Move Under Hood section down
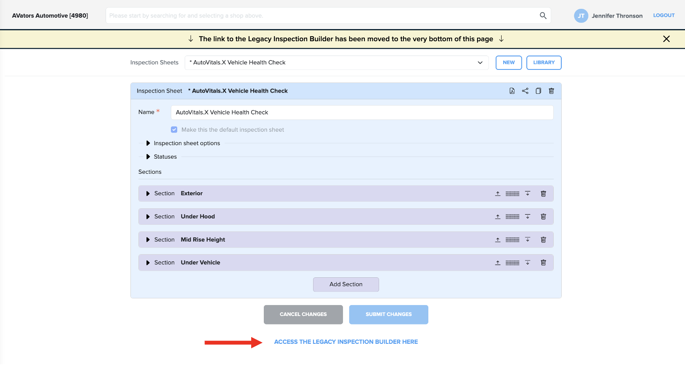 [528, 217]
